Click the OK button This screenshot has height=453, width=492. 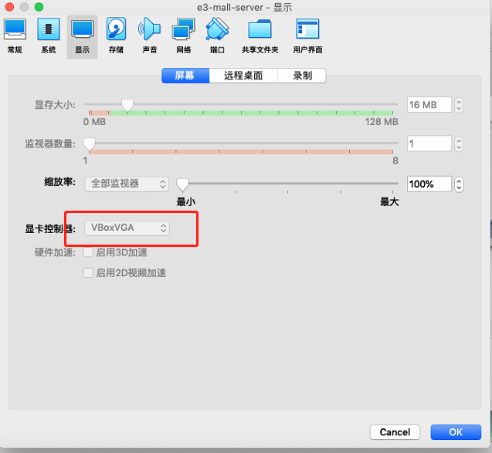[x=456, y=432]
